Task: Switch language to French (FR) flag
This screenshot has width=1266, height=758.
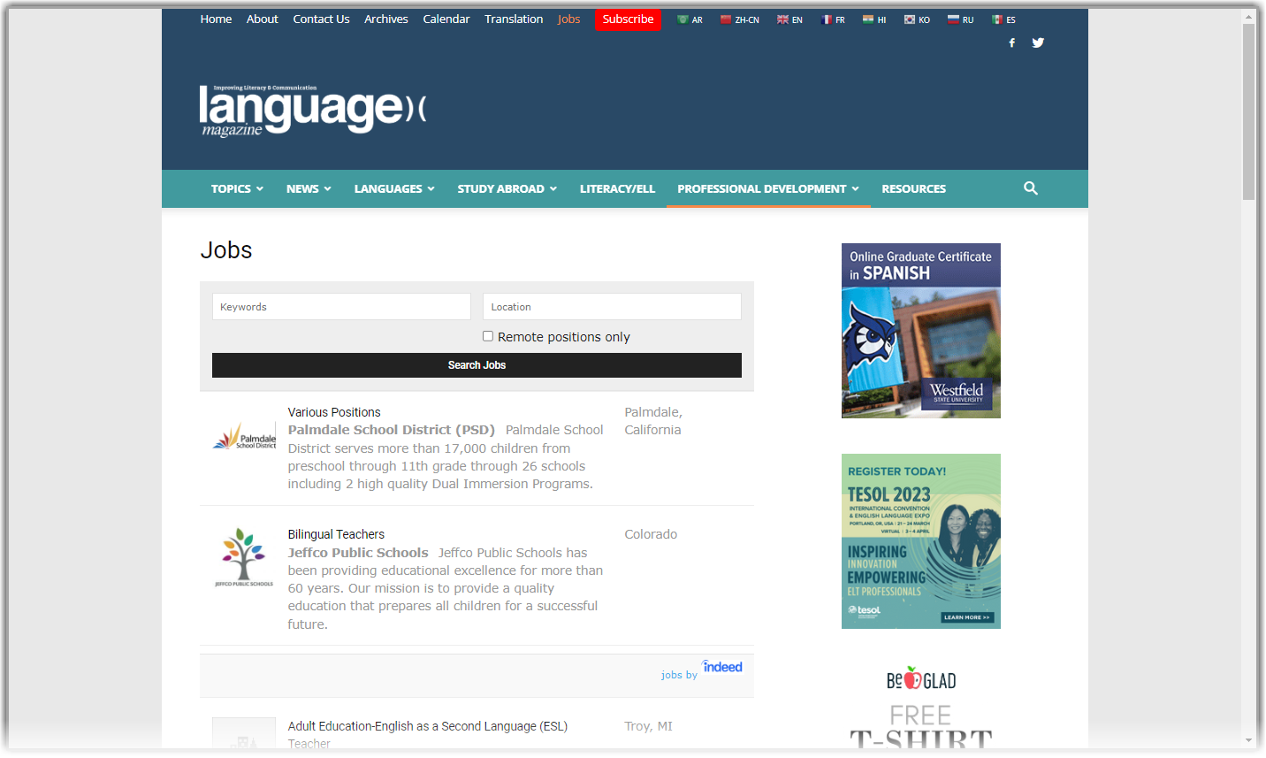Action: (833, 19)
